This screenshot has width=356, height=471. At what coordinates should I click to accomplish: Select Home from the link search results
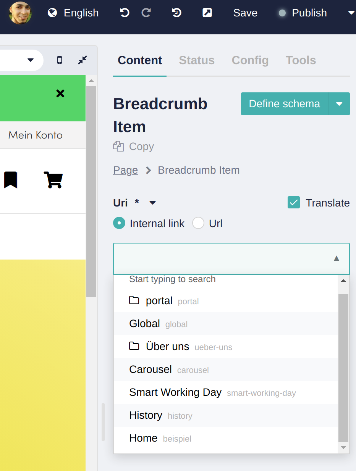[x=143, y=438]
